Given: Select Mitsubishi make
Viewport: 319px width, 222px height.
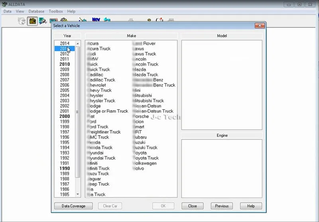Looking at the screenshot, I should [142, 95].
